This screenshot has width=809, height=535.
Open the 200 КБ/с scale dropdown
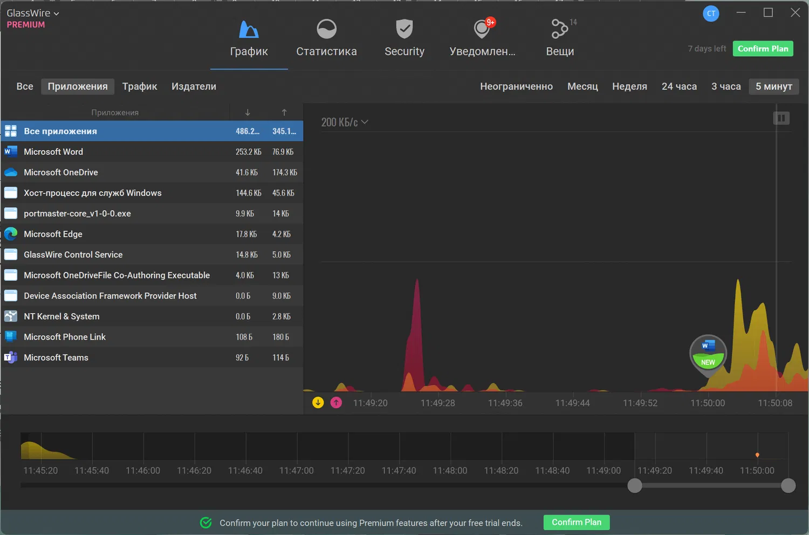(345, 123)
